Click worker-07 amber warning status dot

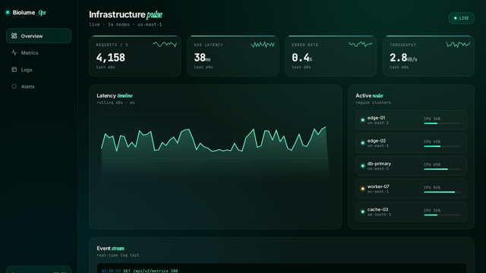(x=363, y=189)
